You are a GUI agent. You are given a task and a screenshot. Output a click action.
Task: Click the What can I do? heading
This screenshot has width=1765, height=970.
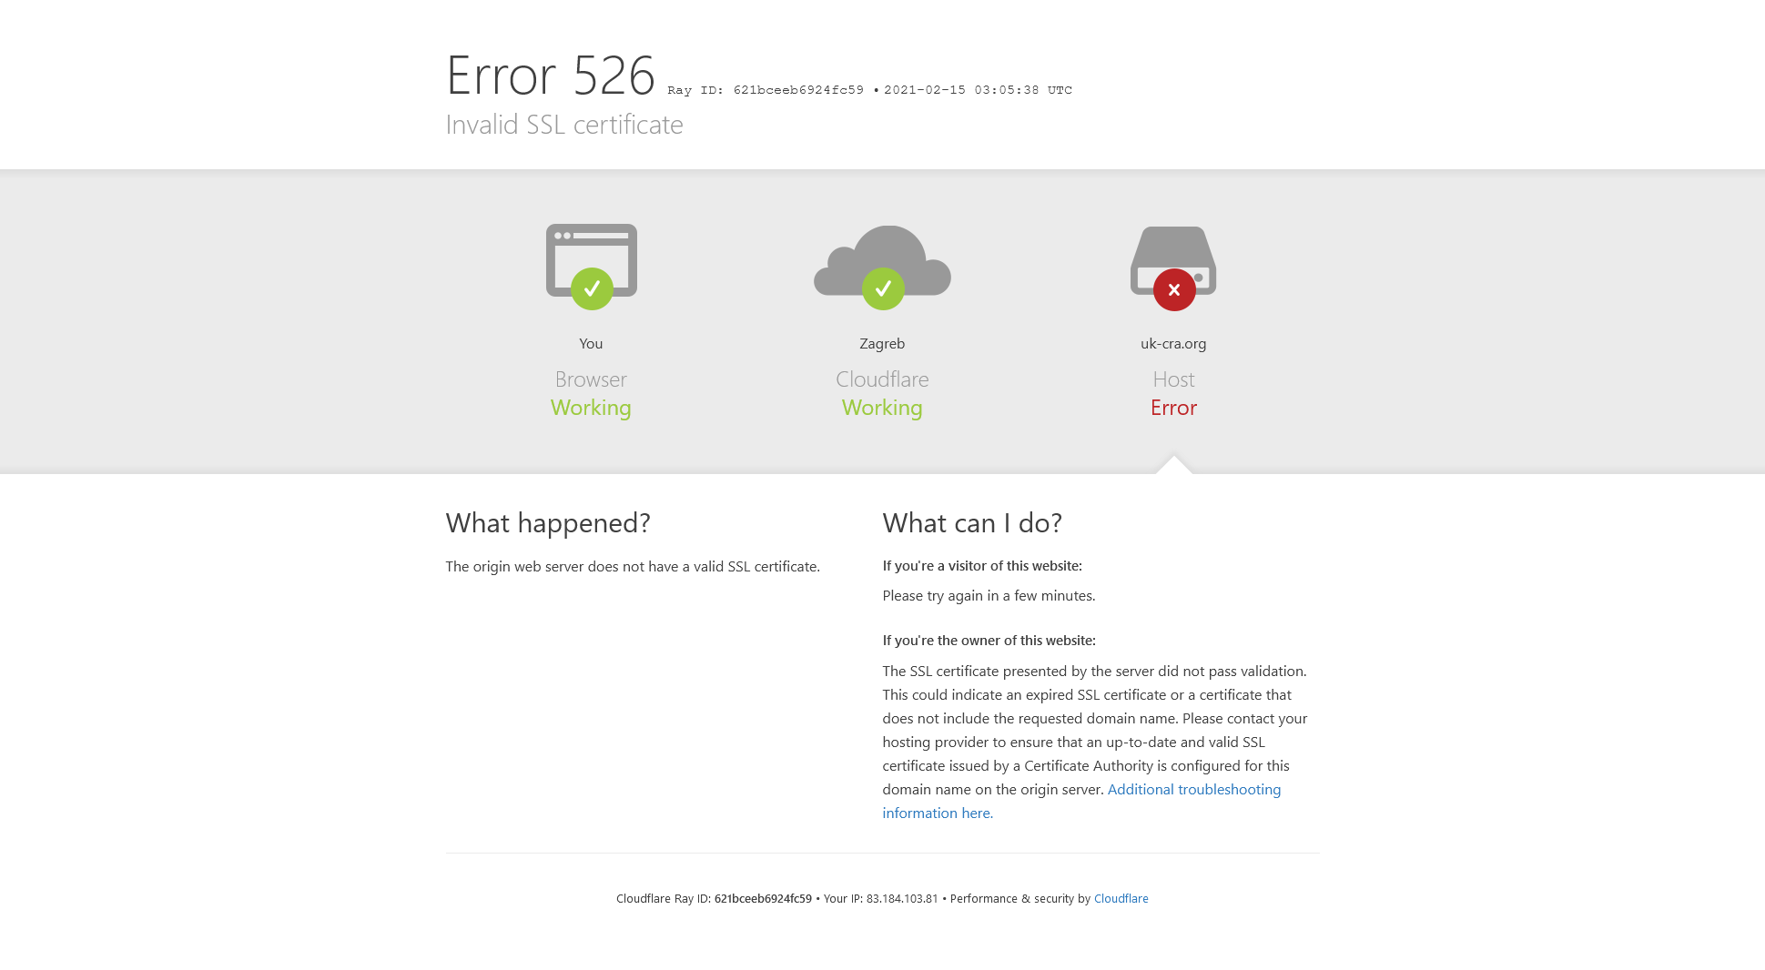(x=972, y=523)
